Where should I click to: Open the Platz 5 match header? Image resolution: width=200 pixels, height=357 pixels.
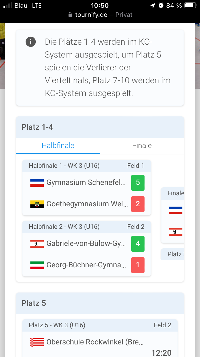tap(100, 325)
